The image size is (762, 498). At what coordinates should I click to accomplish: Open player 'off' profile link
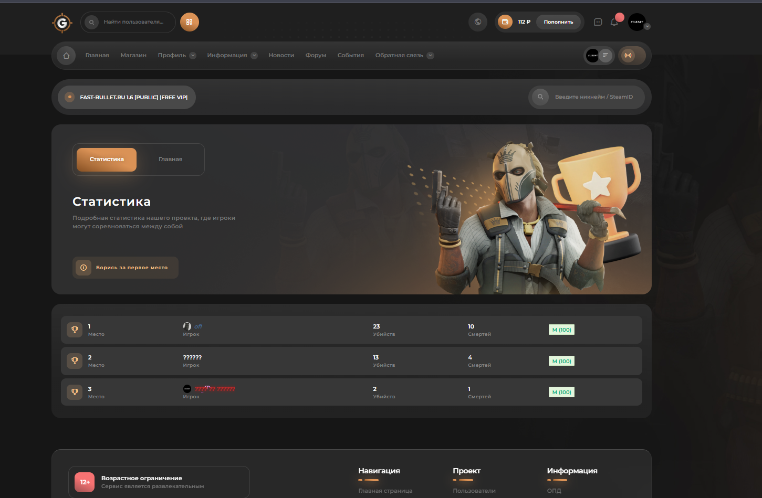(x=199, y=326)
